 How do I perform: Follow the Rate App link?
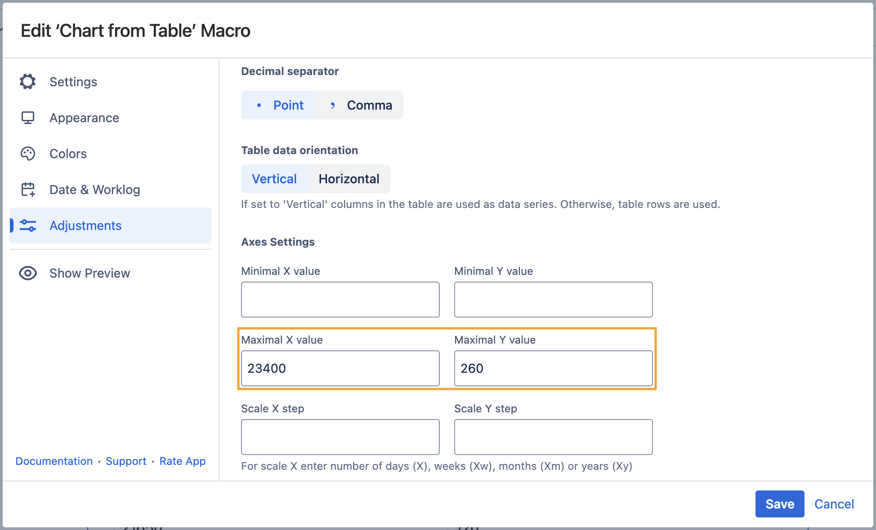[x=183, y=461]
